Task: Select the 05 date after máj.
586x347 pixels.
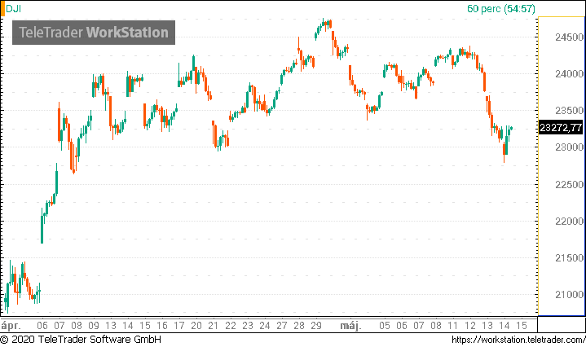Action: pos(385,326)
